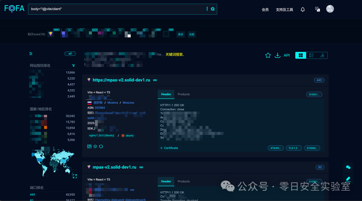Click the refresh icon in the first result
The width and height of the screenshot is (362, 201).
click(101, 146)
